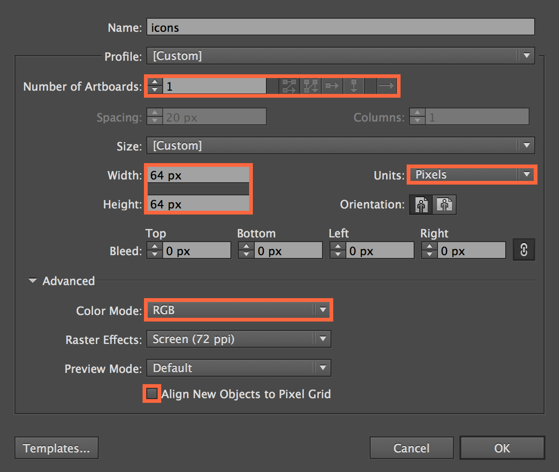Click the Top bleed down stepper arrow
The width and height of the screenshot is (559, 472).
(155, 253)
